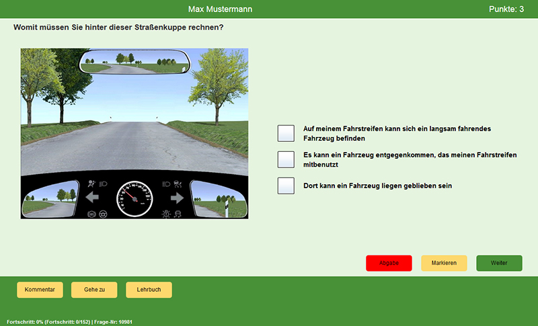Viewport: 538px width, 326px height.
Task: Open the Kommentar dialog
Action: click(x=40, y=290)
